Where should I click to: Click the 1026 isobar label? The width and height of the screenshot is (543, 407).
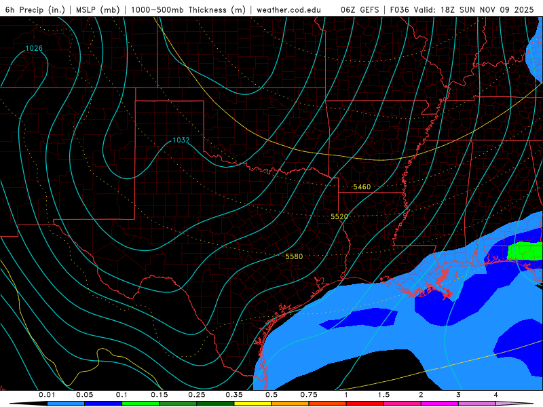click(35, 48)
